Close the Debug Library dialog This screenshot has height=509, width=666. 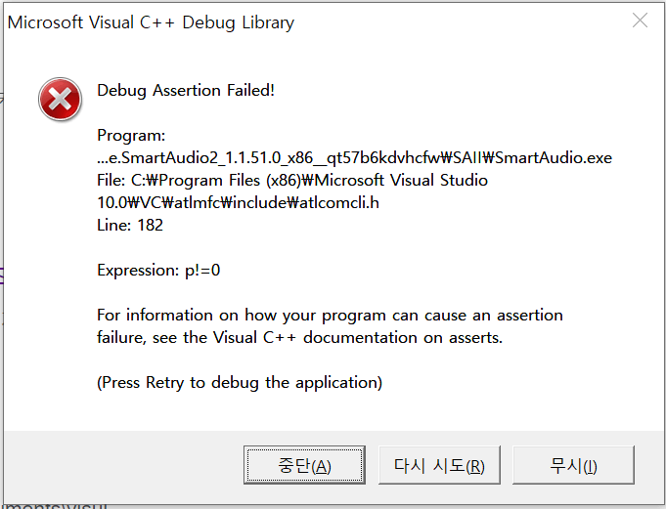click(640, 21)
